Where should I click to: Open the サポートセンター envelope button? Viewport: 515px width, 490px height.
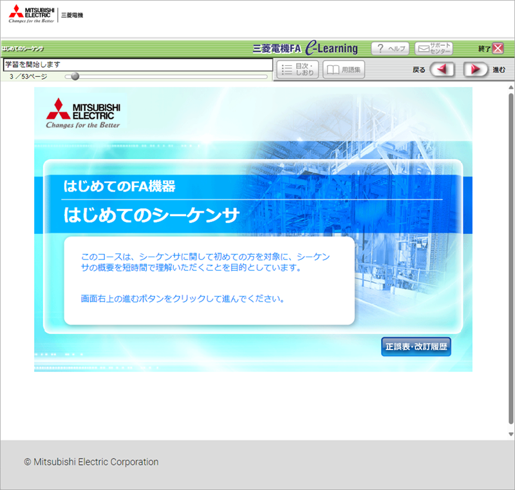click(x=433, y=48)
